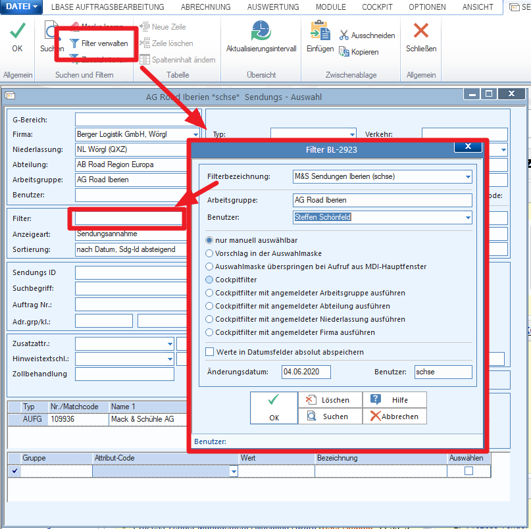Click the Einfügen clipboard icon

click(x=320, y=30)
